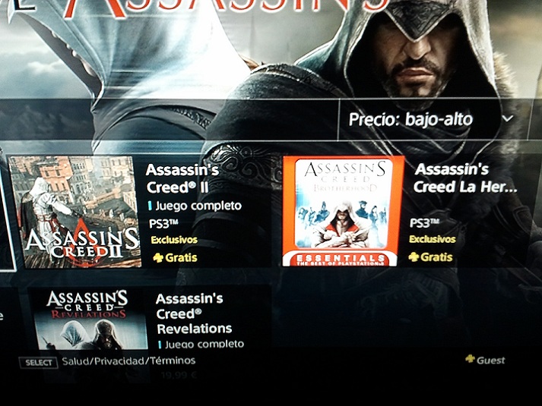Click Gratis price under Brotherhood Essentials
Image resolution: width=542 pixels, height=406 pixels.
(436, 257)
